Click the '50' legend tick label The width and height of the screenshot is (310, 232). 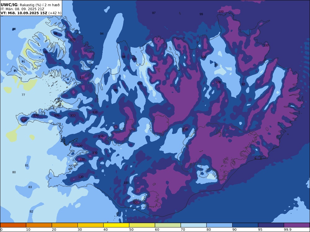pyautogui.click(x=131, y=230)
